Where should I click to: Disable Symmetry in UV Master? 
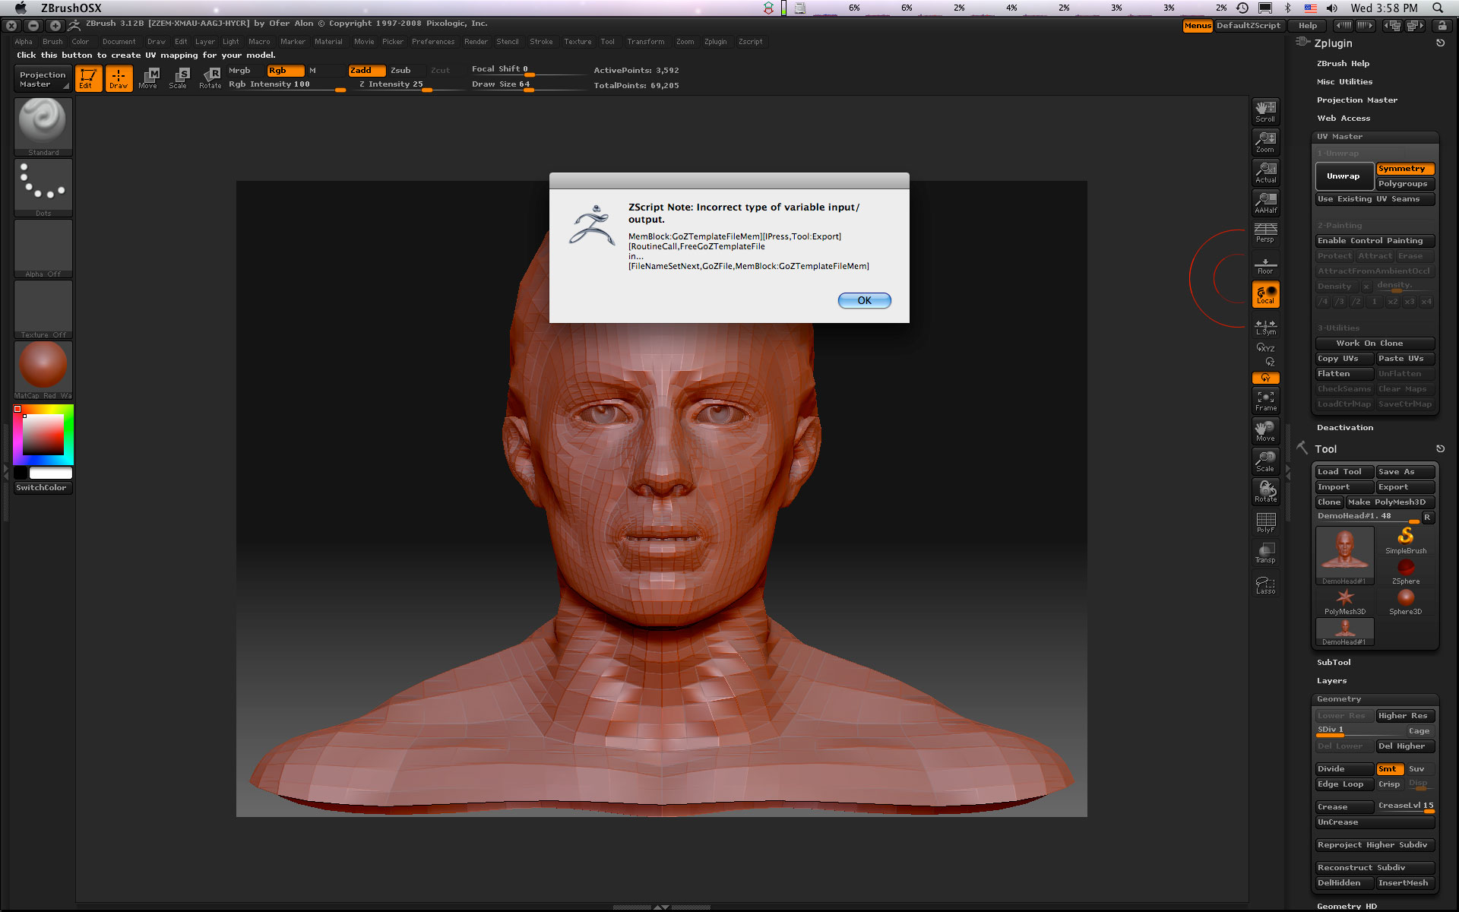(x=1404, y=169)
